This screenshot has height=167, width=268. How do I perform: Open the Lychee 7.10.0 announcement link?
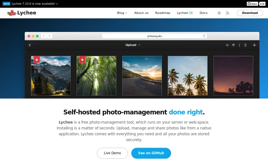pyautogui.click(x=35, y=4)
